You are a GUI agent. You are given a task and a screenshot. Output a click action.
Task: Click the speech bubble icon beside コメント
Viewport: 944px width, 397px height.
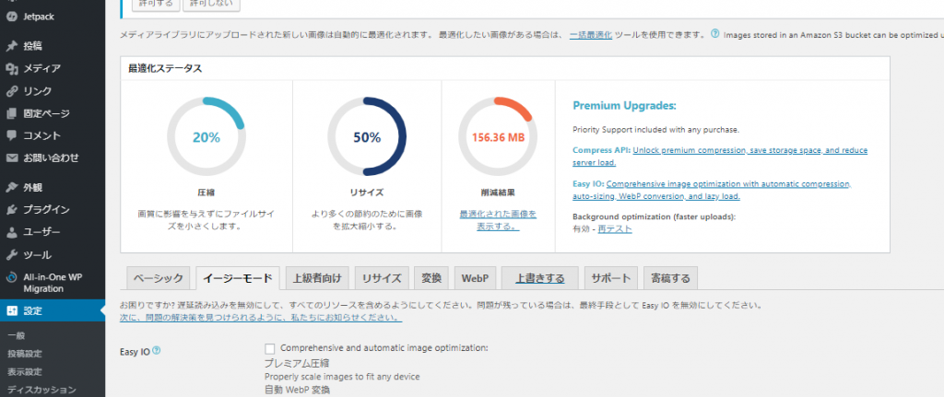pos(11,136)
